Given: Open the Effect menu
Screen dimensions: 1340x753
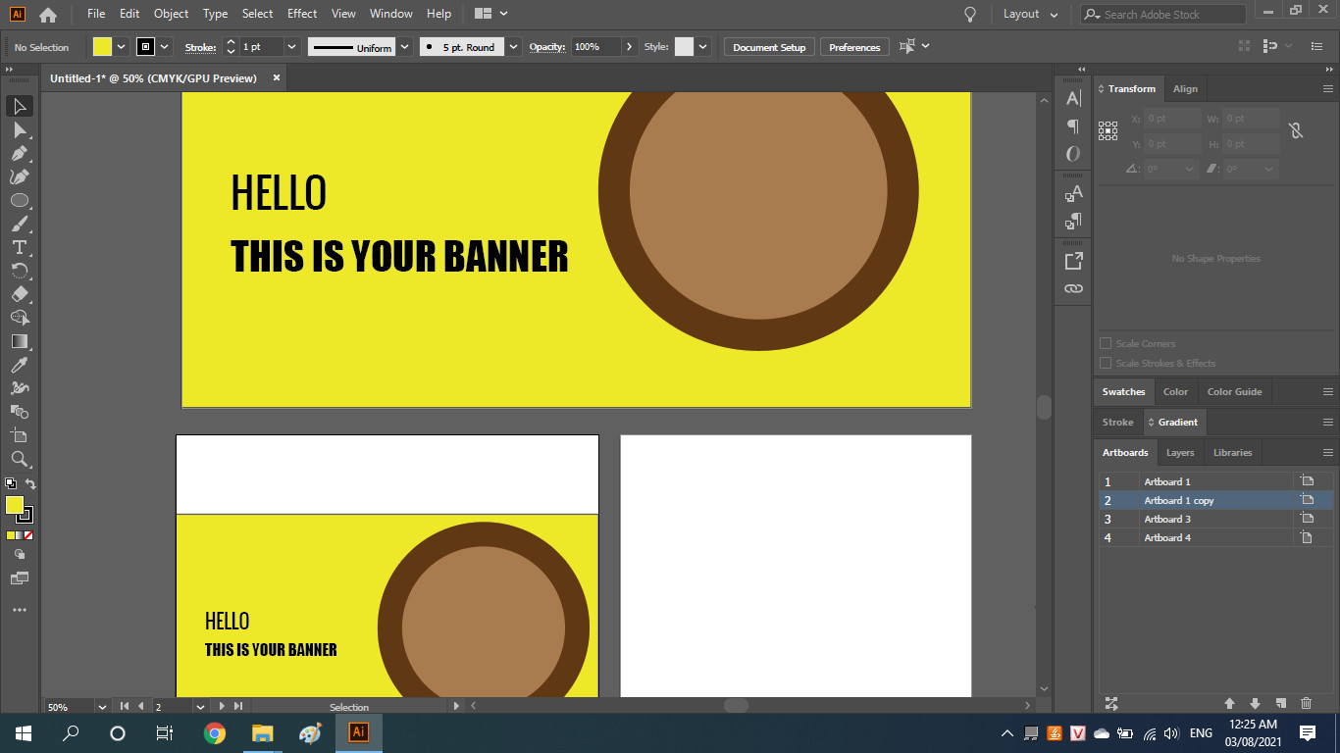Looking at the screenshot, I should click(x=302, y=14).
